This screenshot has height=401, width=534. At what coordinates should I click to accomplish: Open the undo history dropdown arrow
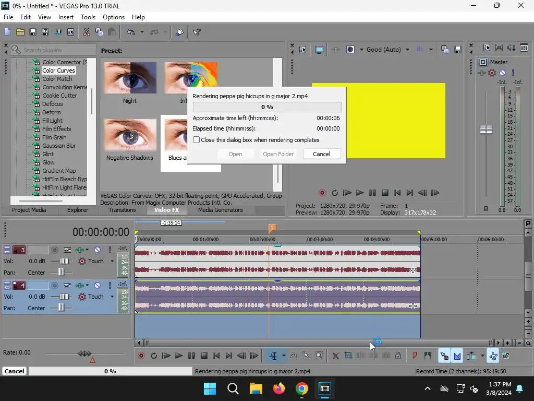142,32
